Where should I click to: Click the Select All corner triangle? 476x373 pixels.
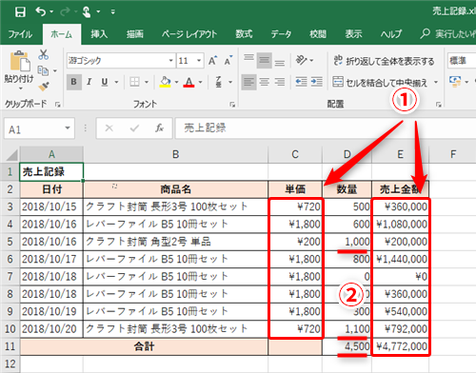click(11, 154)
